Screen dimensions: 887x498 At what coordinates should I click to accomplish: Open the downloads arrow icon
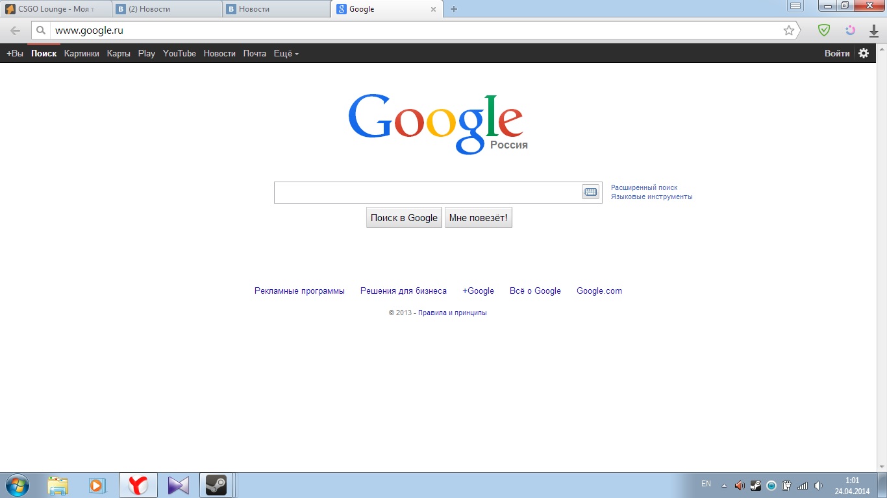(x=874, y=30)
